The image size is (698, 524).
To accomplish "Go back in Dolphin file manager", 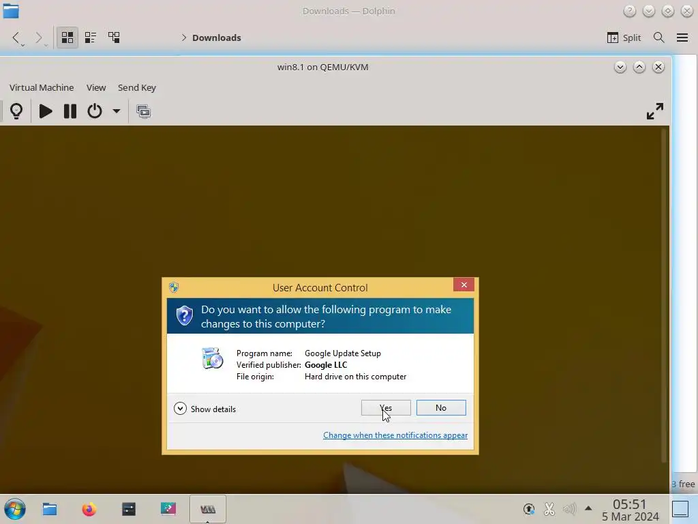I will pos(16,38).
